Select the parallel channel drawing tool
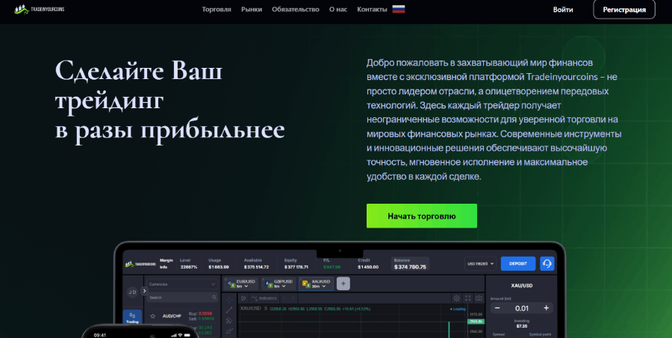Screen dimensions: 672x338 click(230, 320)
